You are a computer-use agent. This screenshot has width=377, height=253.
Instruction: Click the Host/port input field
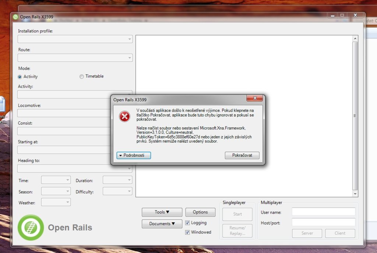point(323,222)
